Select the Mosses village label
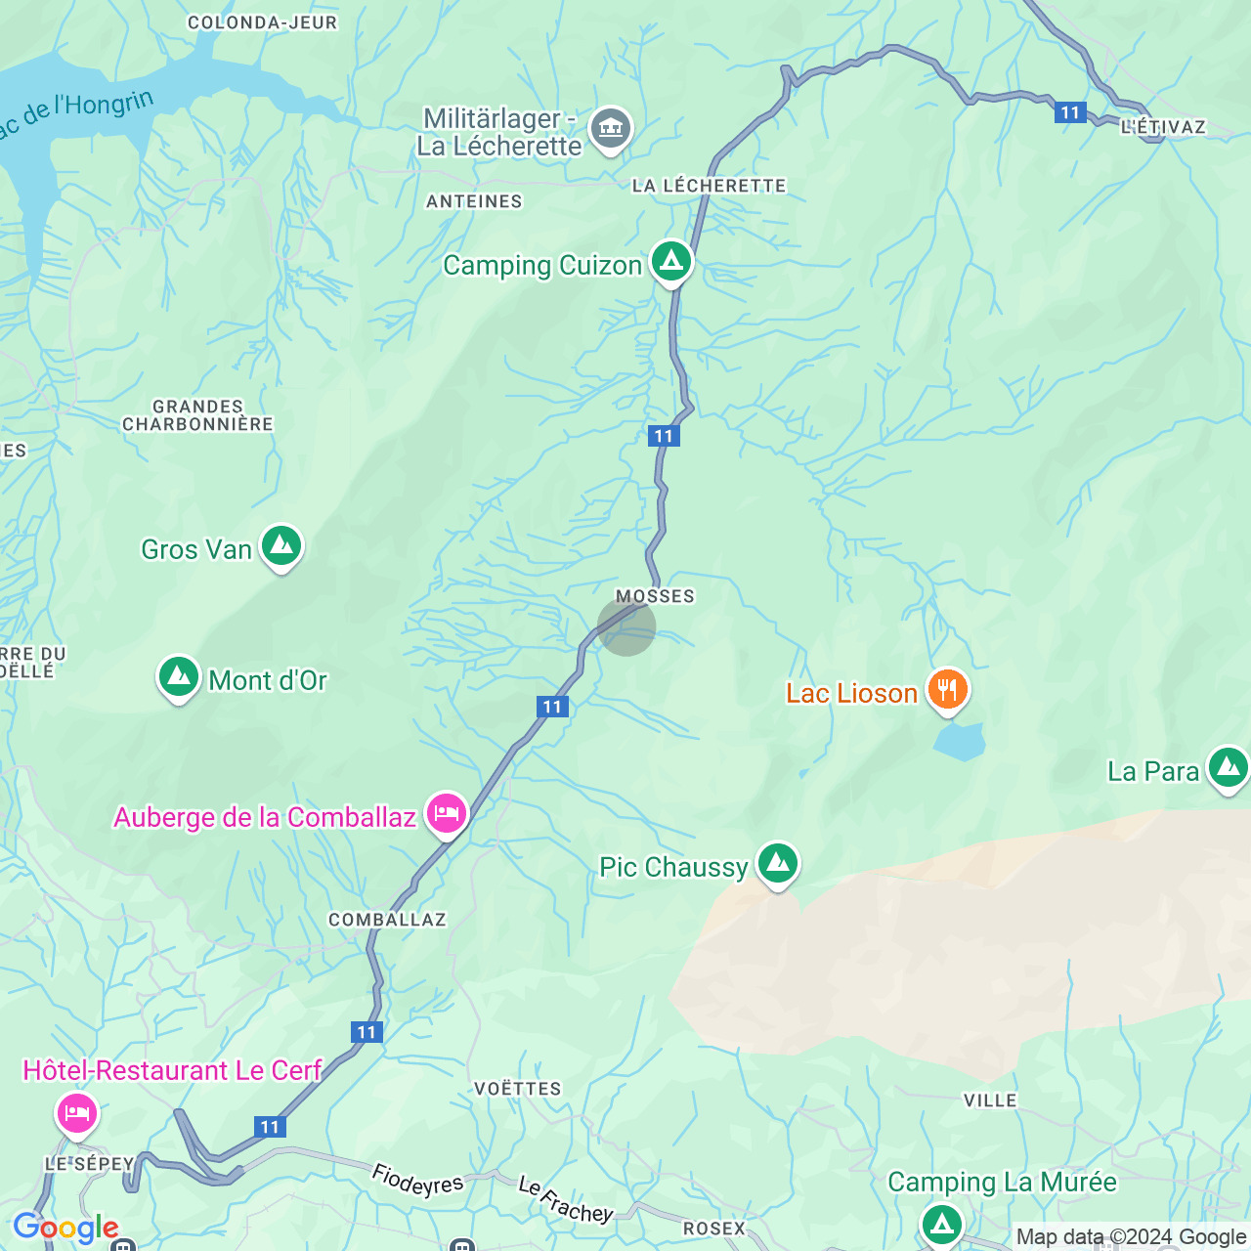 point(655,596)
